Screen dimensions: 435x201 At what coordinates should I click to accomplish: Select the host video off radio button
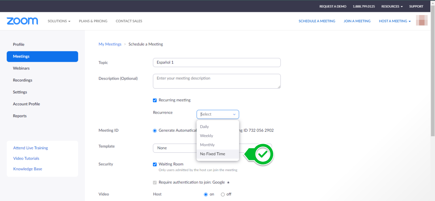point(223,194)
